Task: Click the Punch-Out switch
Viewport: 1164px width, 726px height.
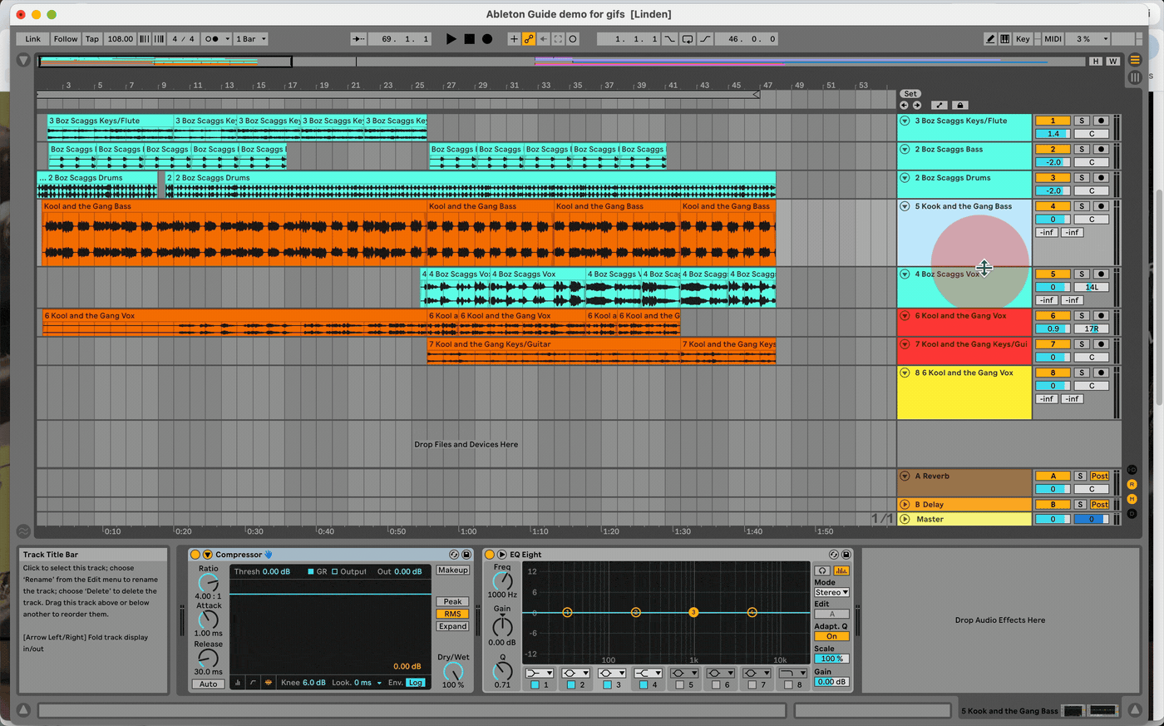Action: 705,39
